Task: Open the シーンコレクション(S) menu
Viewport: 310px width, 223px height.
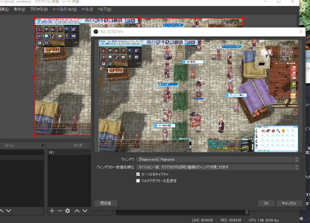Action: click(x=64, y=9)
